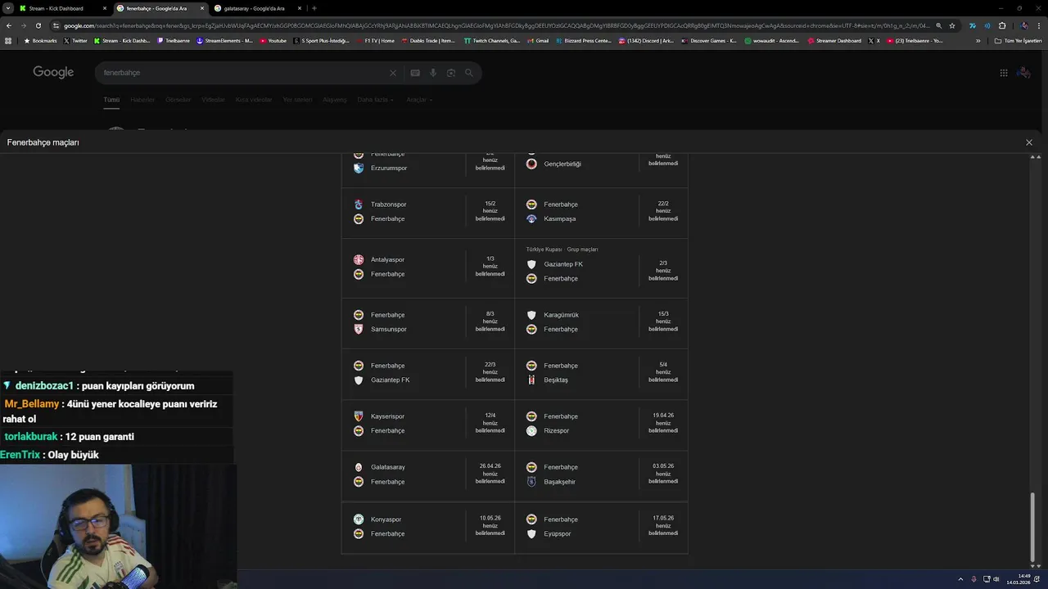Click the Trabzonspor team logo

pos(359,205)
